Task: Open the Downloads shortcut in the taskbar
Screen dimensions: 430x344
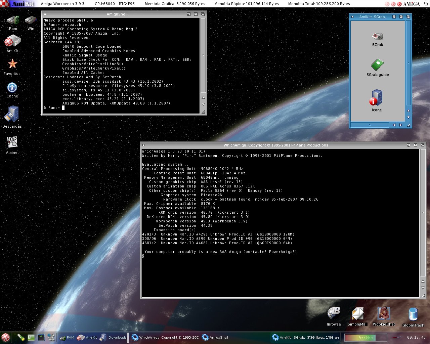Action: click(113, 338)
